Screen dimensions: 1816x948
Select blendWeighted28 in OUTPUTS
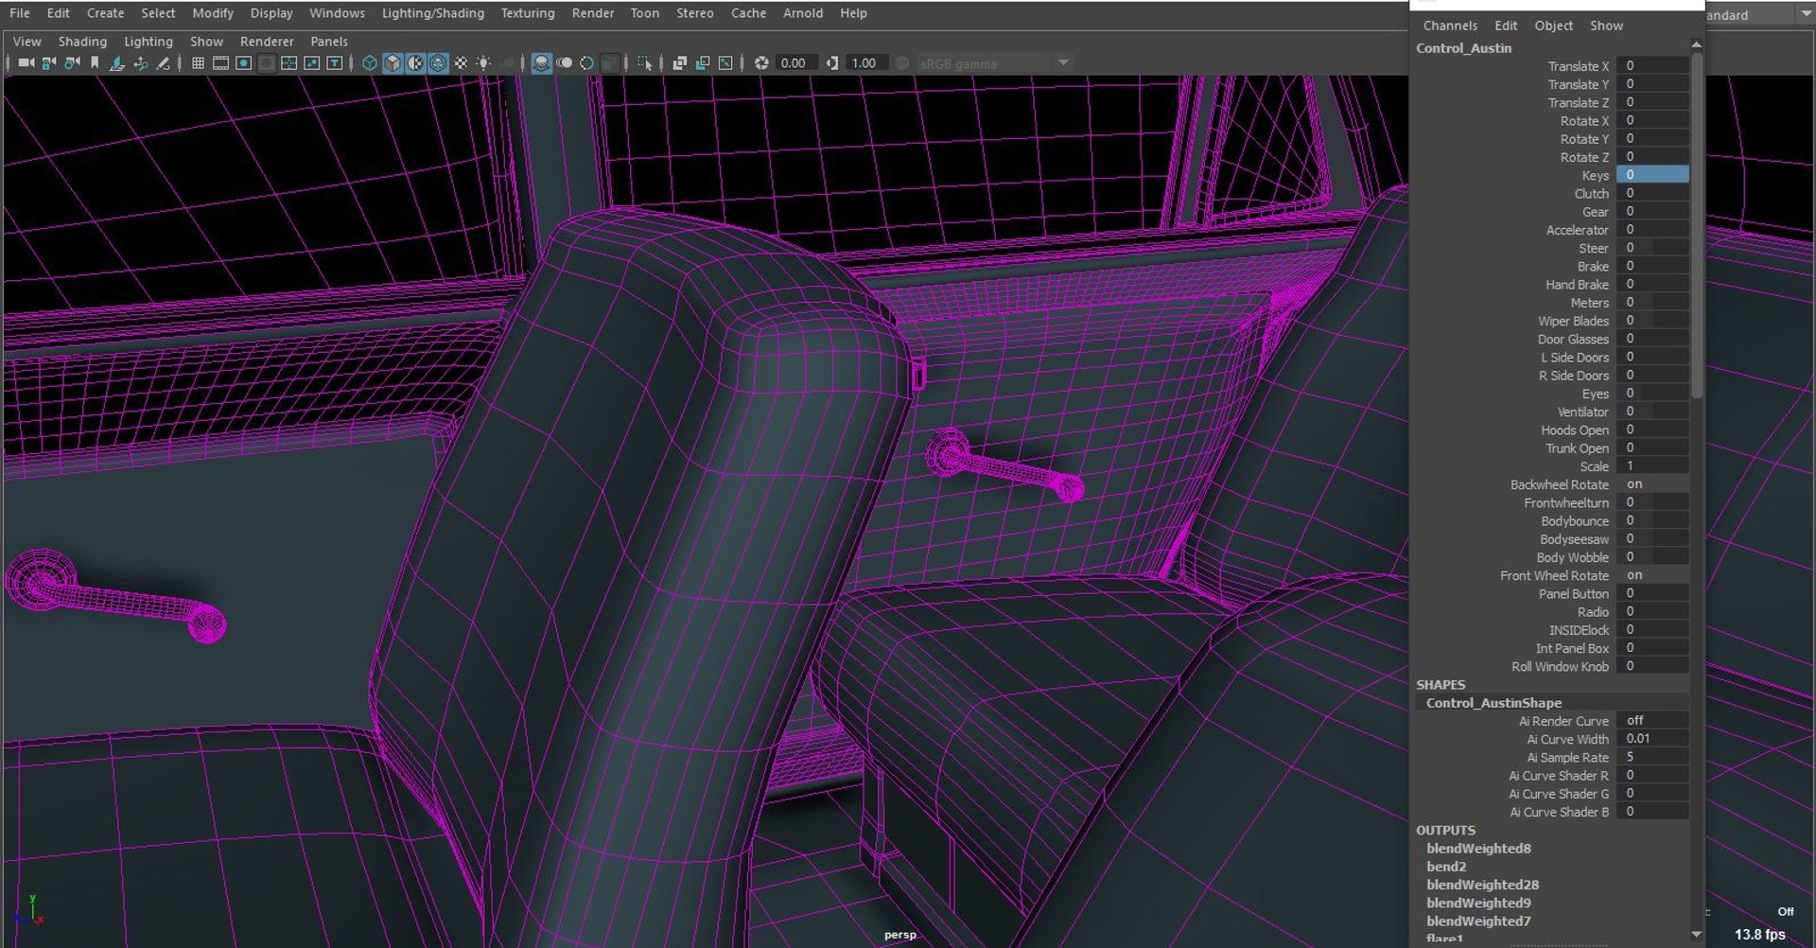point(1482,886)
